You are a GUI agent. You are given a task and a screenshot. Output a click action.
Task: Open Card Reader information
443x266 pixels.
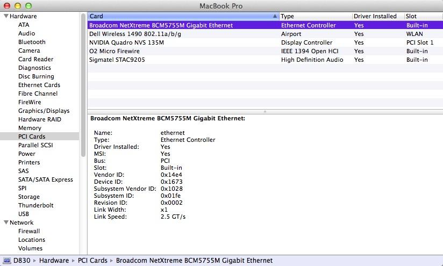pyautogui.click(x=35, y=59)
